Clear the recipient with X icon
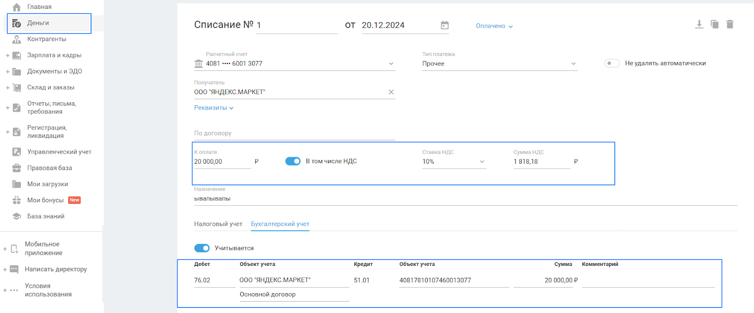The height and width of the screenshot is (313, 754). 391,92
